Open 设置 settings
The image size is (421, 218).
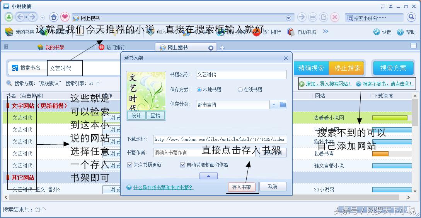[382, 32]
